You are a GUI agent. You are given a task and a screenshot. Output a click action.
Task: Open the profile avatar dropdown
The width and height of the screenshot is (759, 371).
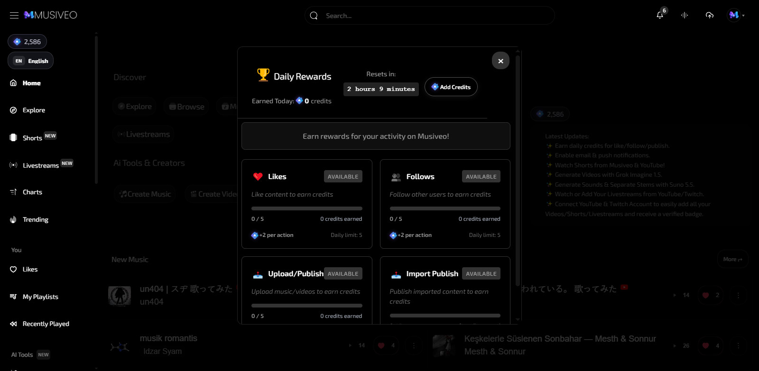736,15
